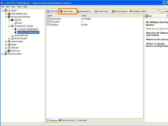Click the version value 9.6.0f0
Screen dimensions: 168x126
(x=84, y=25)
